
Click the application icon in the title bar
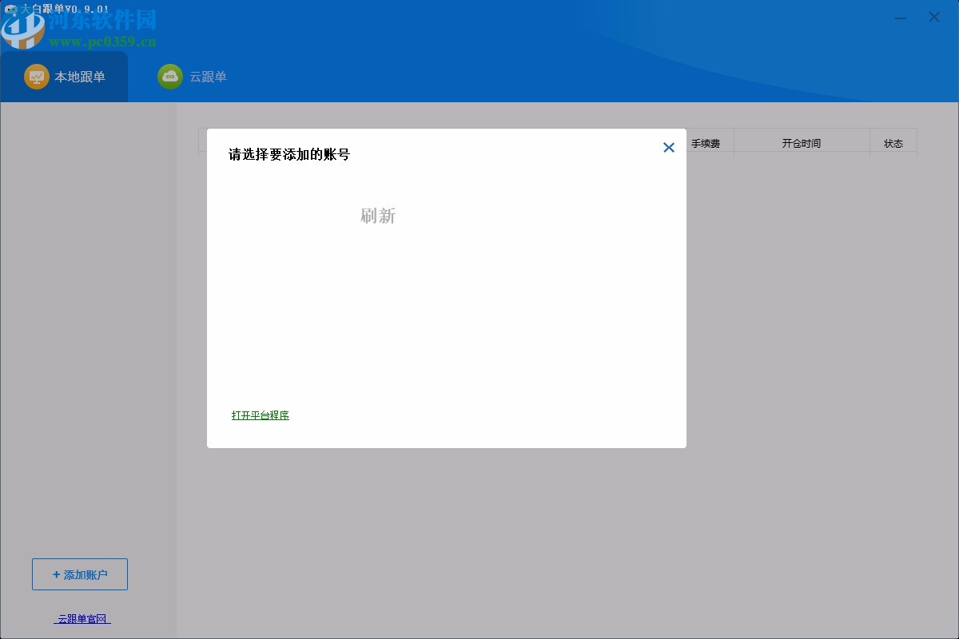(10, 8)
